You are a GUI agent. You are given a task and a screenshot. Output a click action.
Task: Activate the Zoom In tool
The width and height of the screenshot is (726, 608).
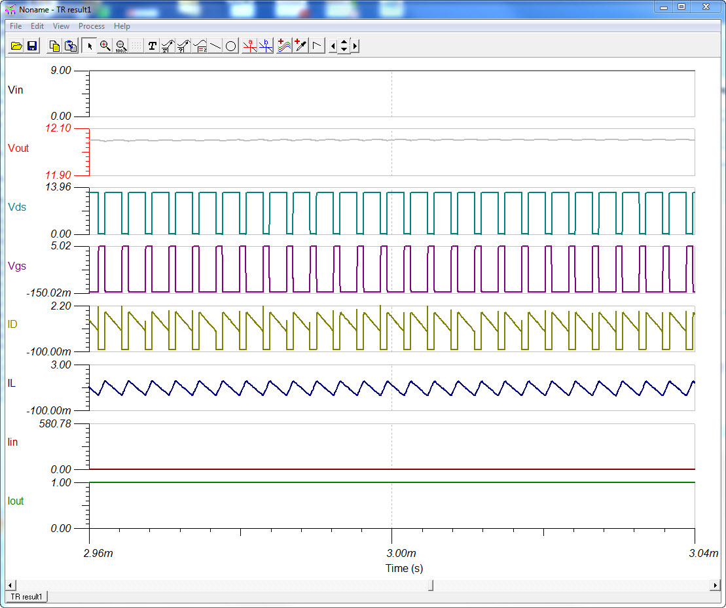click(x=105, y=46)
